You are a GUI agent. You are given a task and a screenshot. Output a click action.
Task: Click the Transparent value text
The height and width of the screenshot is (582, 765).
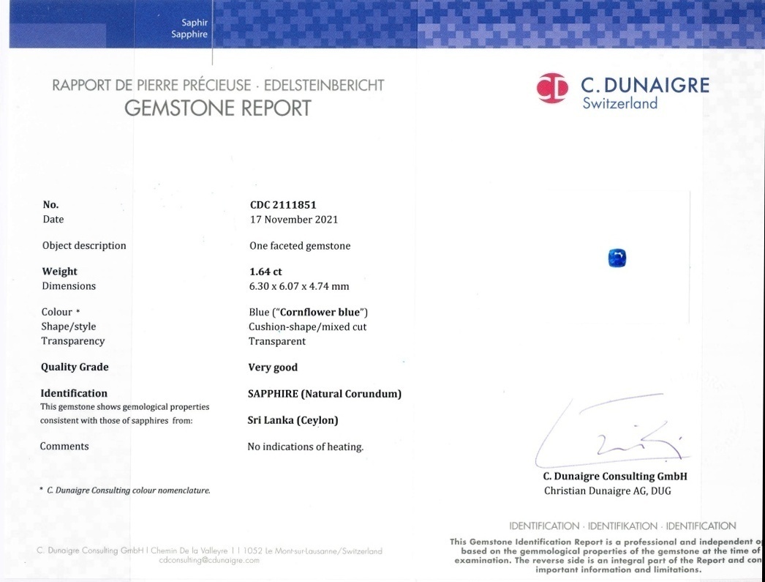pos(277,341)
